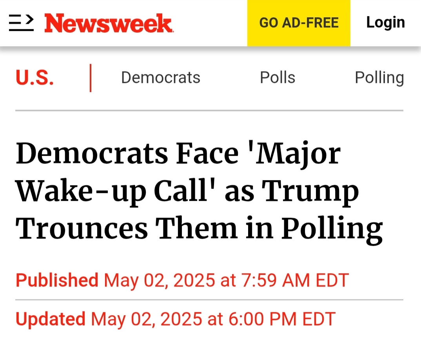
Task: Click the line between Published and Updated
Action: 209,299
